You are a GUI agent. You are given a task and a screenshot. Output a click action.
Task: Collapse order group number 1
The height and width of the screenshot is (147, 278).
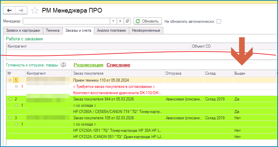(10, 80)
